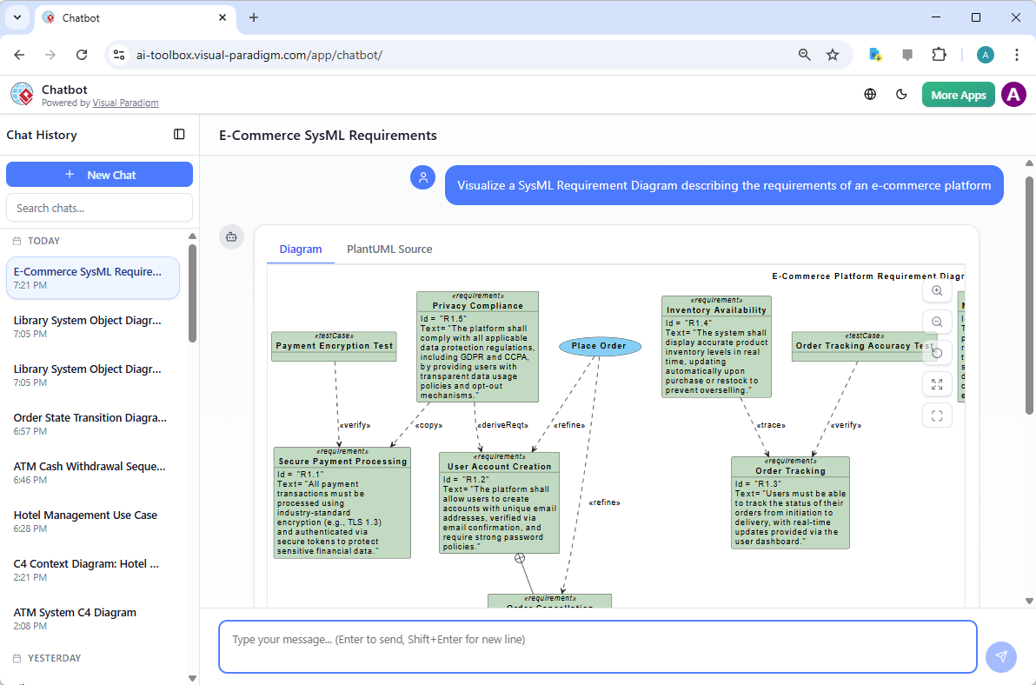Viewport: 1036px width, 685px height.
Task: Switch to the PlantUML Source tab
Action: tap(389, 249)
